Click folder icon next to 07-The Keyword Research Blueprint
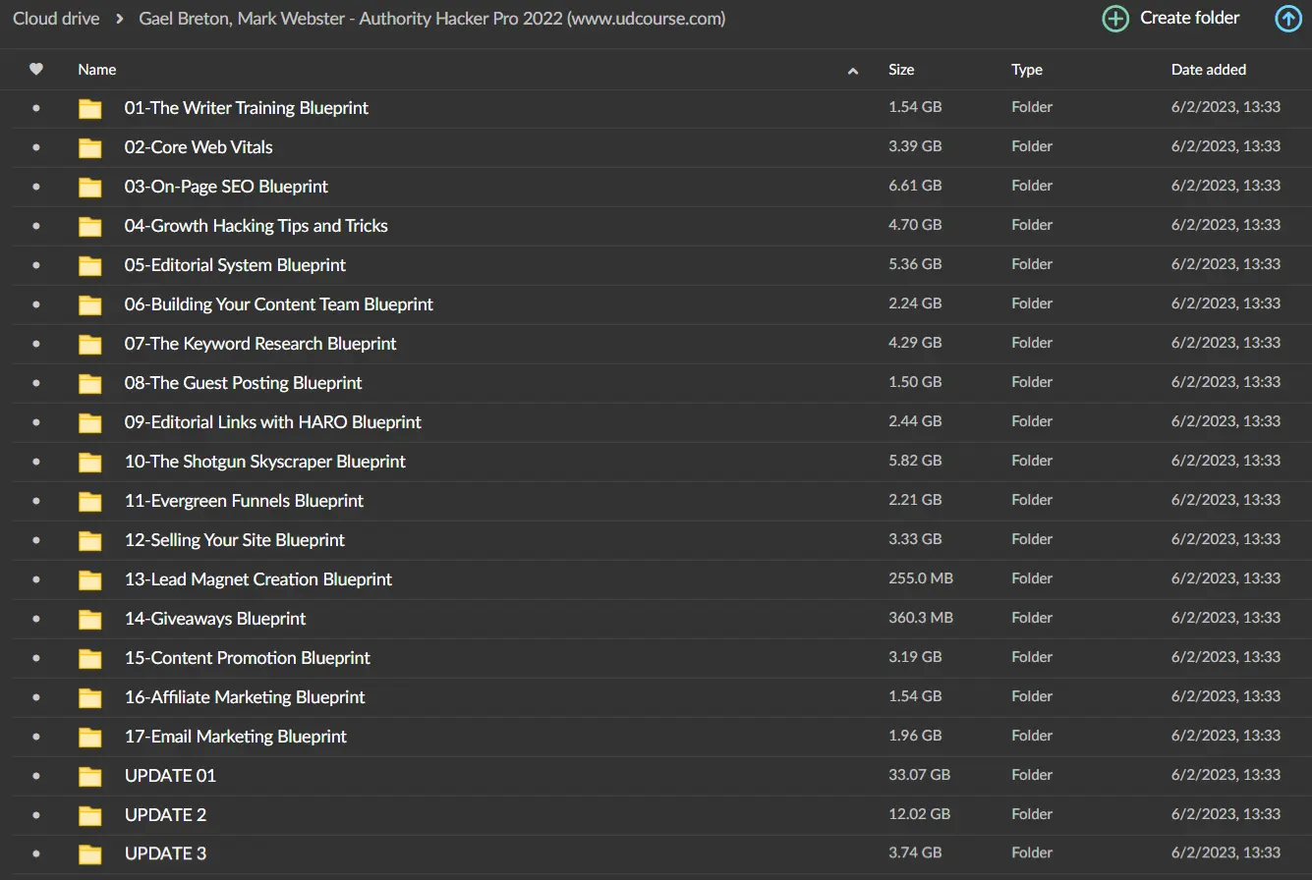The width and height of the screenshot is (1312, 880). [90, 344]
